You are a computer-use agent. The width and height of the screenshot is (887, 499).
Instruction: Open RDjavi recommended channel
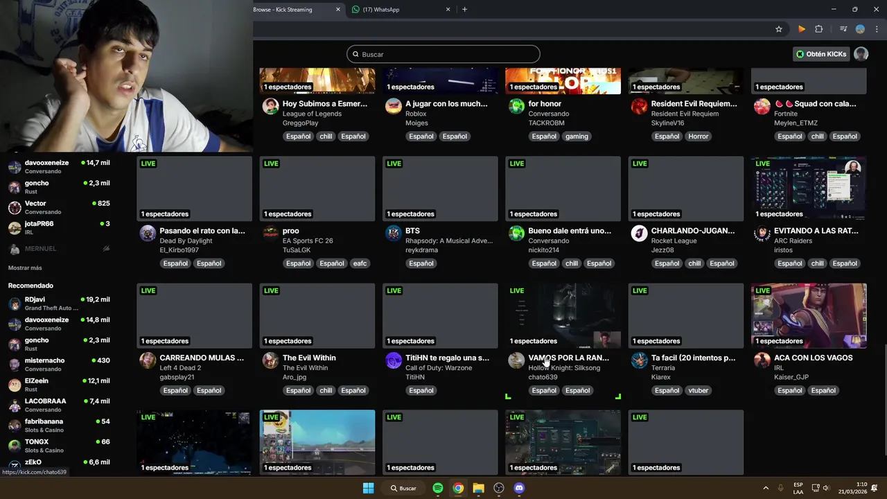click(x=59, y=304)
